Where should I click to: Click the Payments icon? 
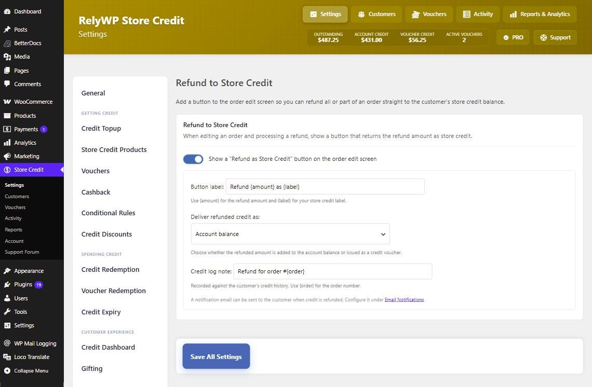click(7, 129)
